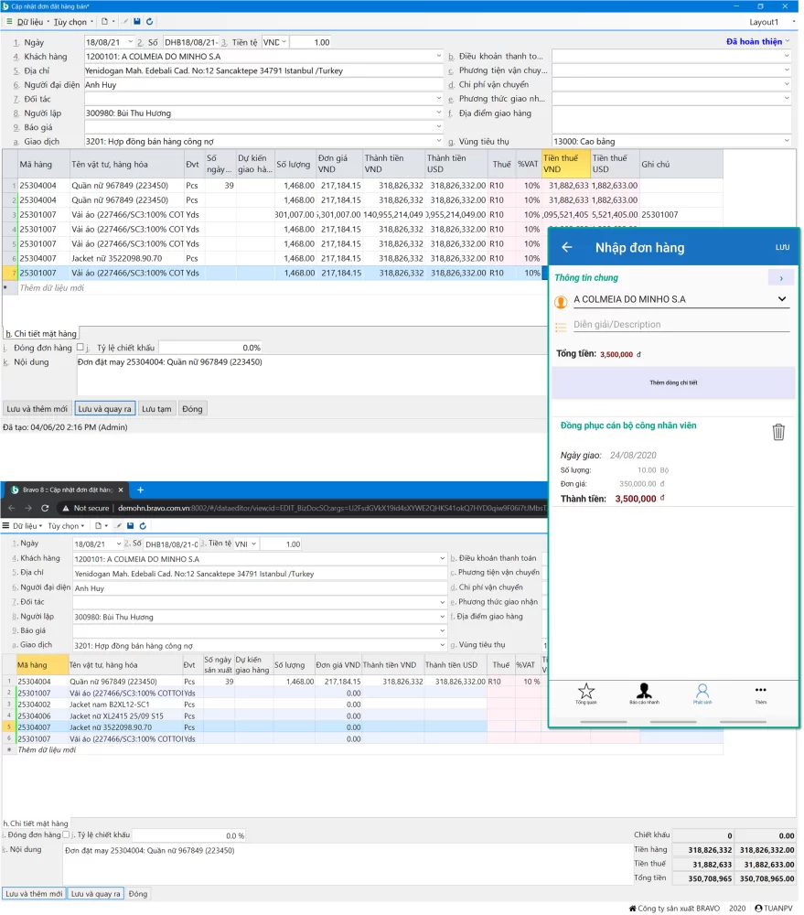804x915 pixels.
Task: Toggle Đóng đơn hàng checkbox in web version
Action: [66, 834]
